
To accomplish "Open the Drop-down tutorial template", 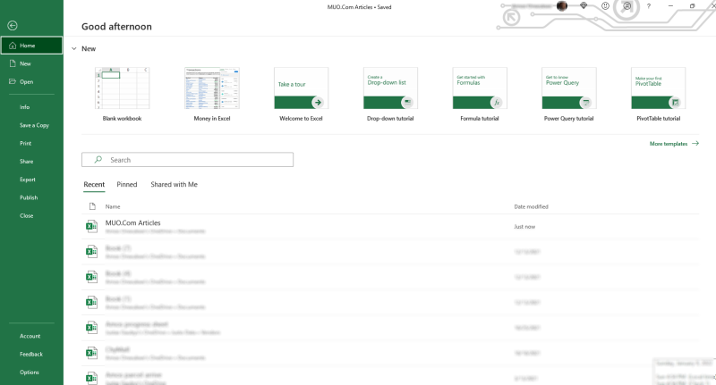I will [390, 95].
